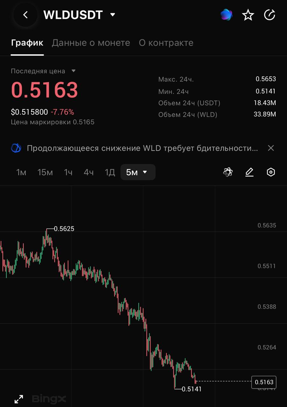Add WLDUSDT to favorites with star icon
287x407 pixels.
[248, 15]
